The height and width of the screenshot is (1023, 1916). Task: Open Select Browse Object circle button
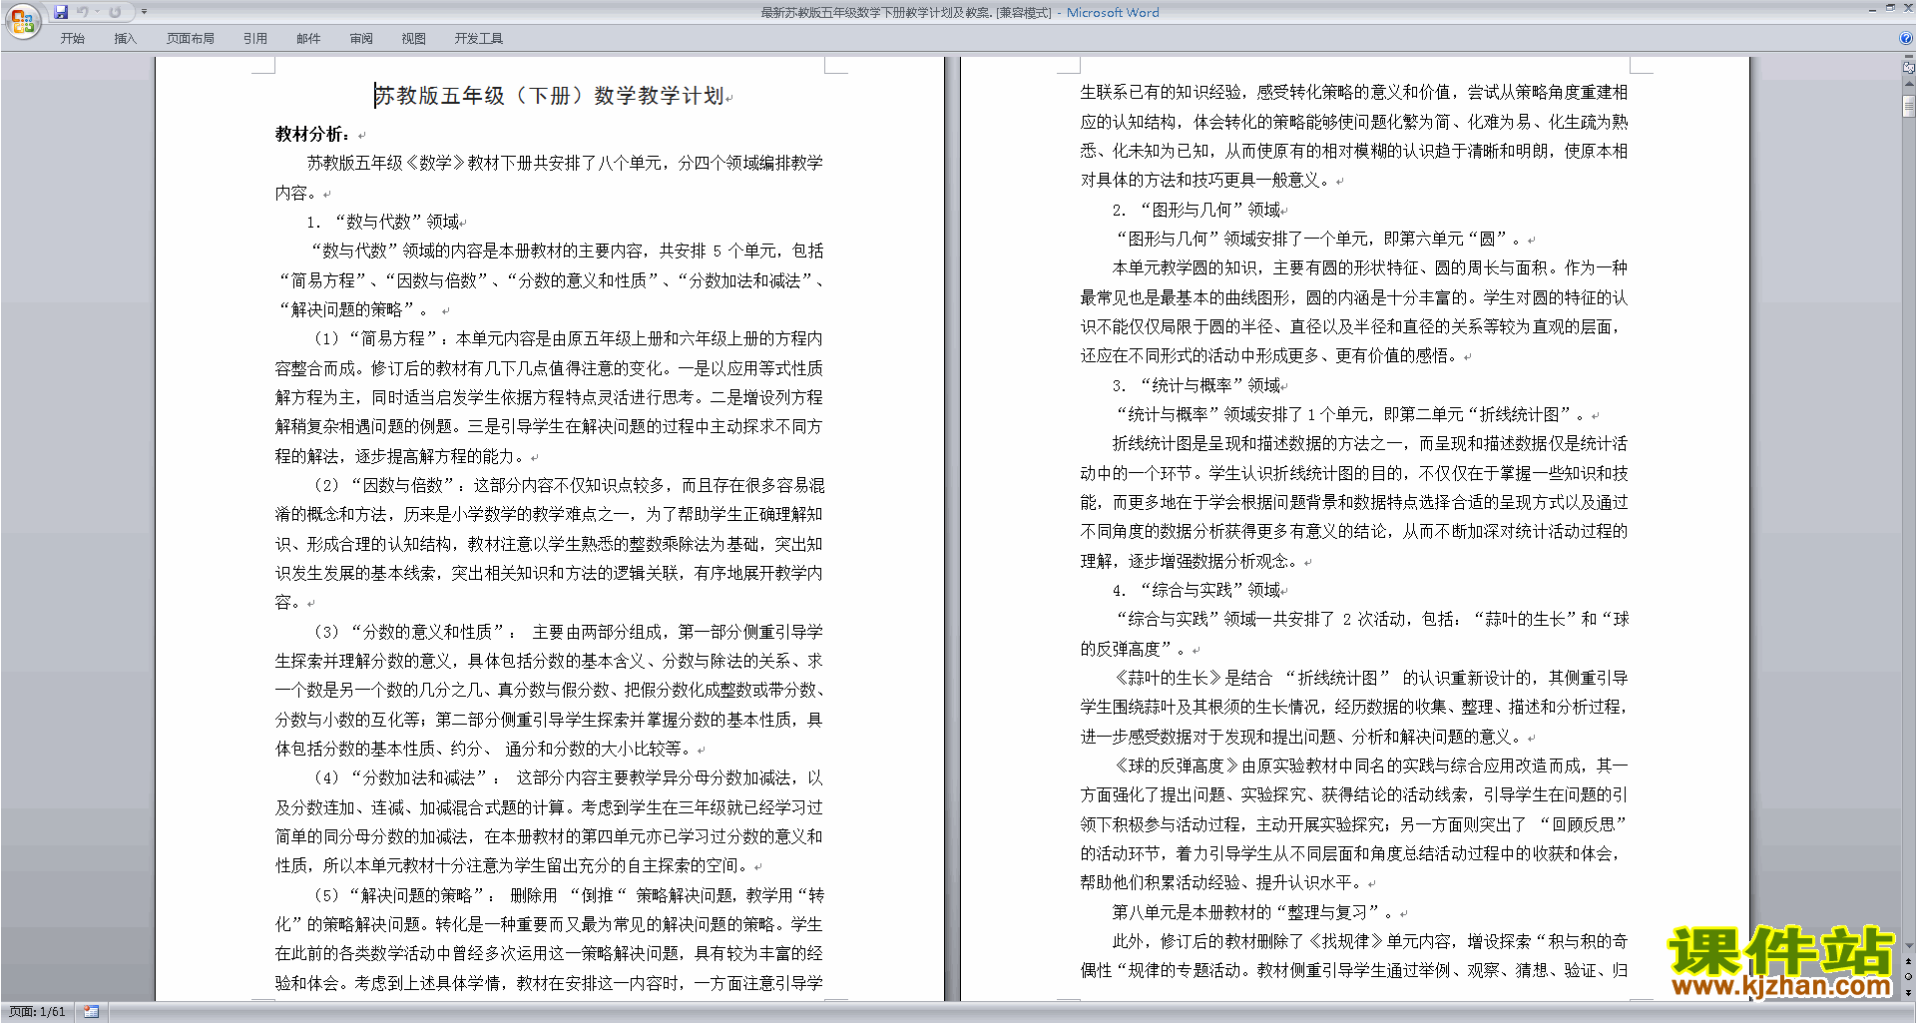coord(1908,977)
